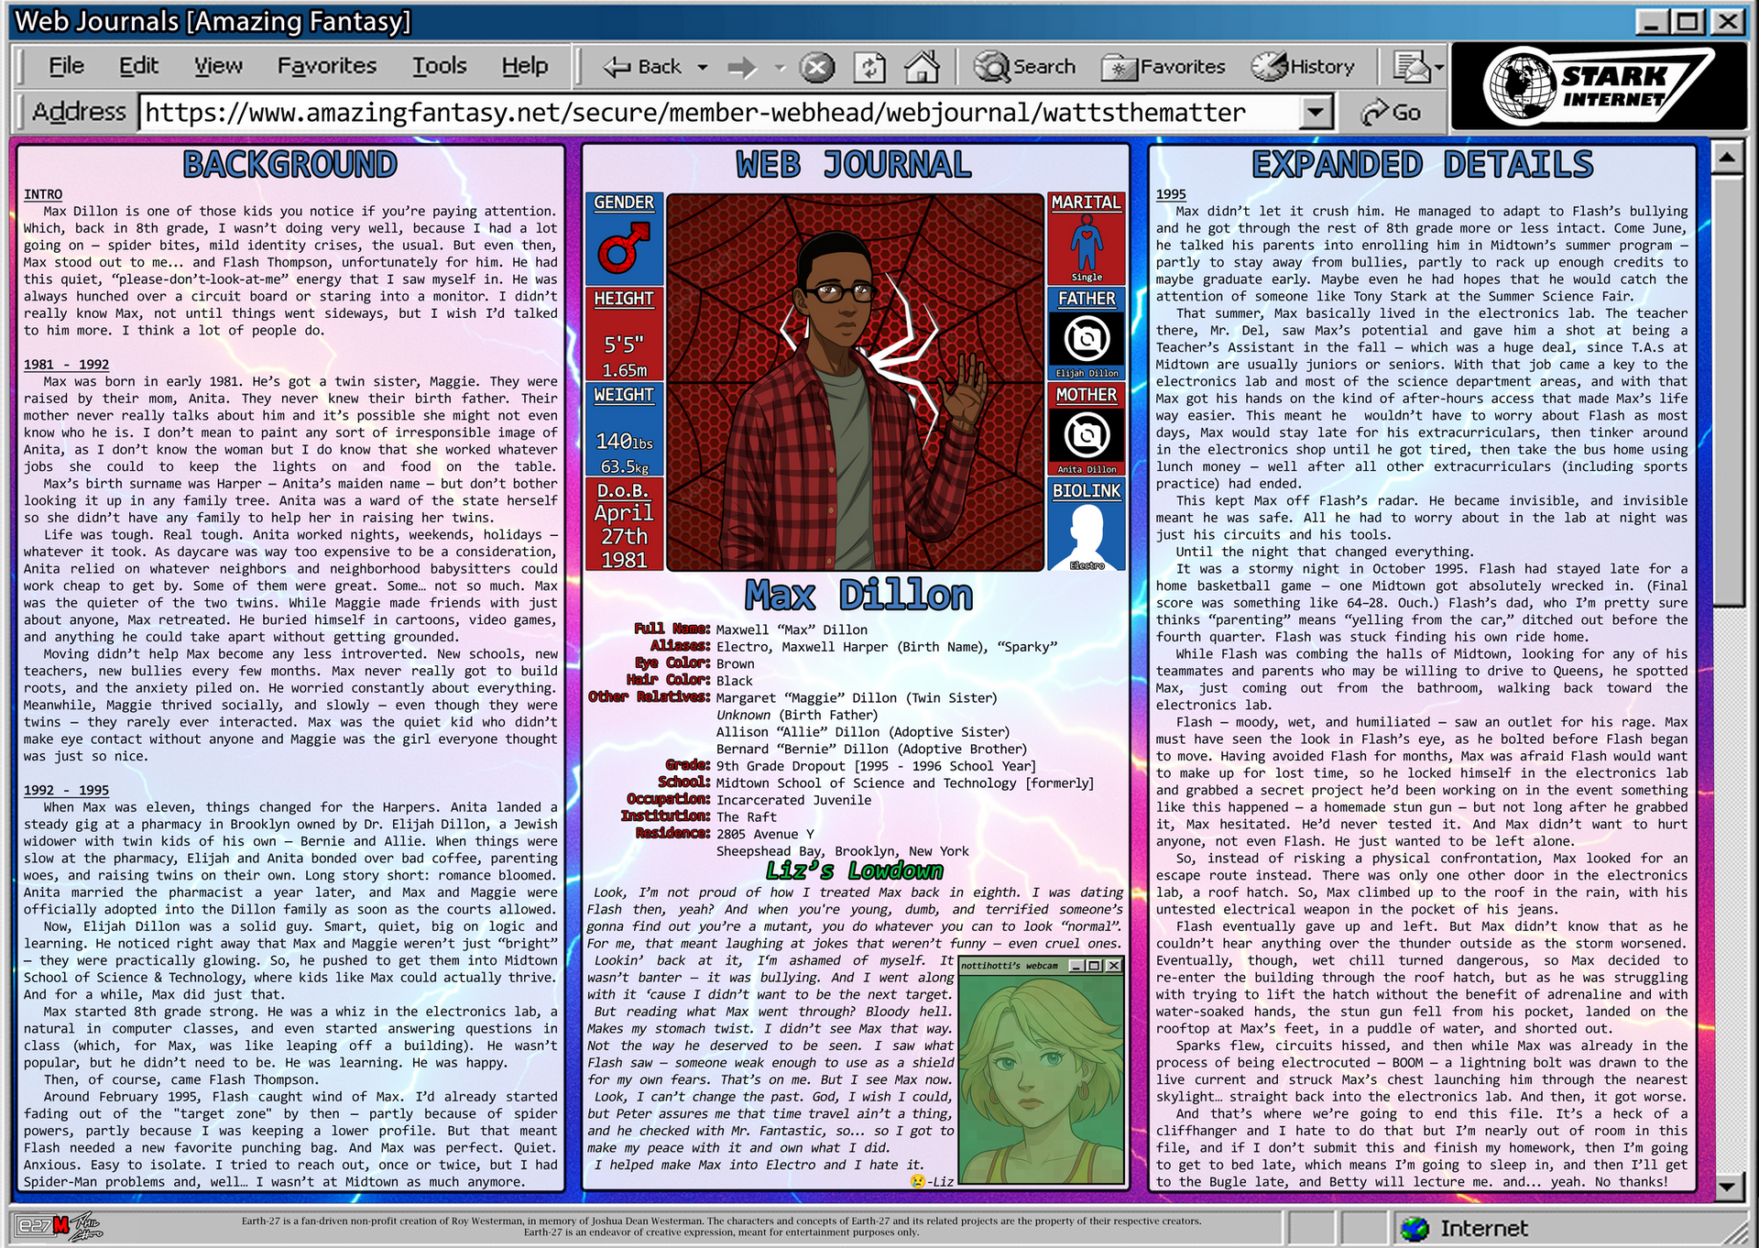Screen dimensions: 1759x1248
Task: Open the Search toolbar button
Action: click(x=1024, y=67)
